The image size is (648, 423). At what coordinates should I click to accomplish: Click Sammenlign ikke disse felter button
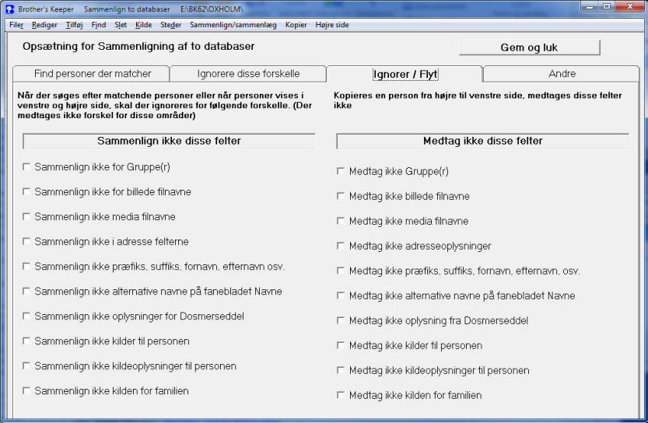pyautogui.click(x=169, y=141)
